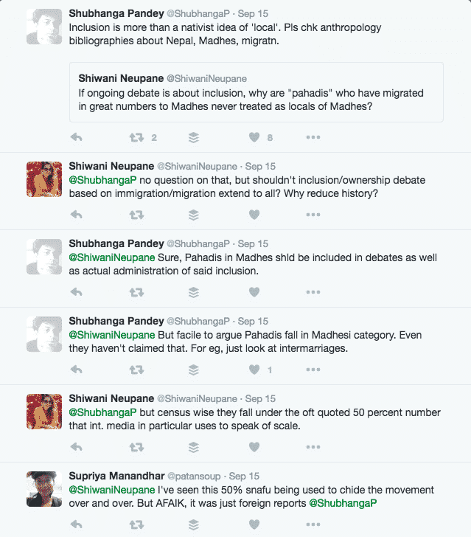Retweet the 'Pahadis in Madhes shld be included' tweet
The width and height of the screenshot is (471, 537).
tap(136, 292)
